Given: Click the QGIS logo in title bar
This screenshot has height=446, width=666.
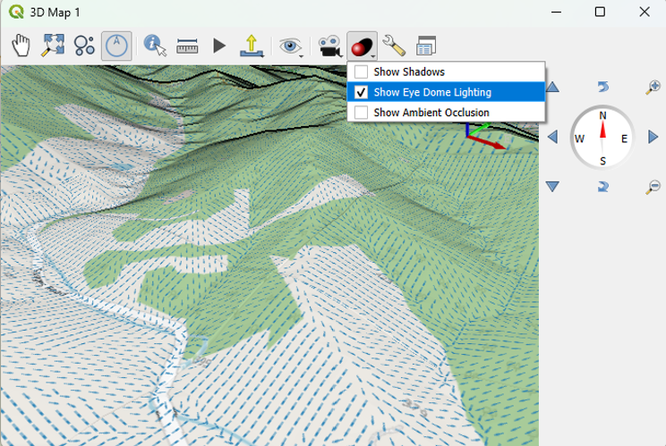Looking at the screenshot, I should (16, 12).
